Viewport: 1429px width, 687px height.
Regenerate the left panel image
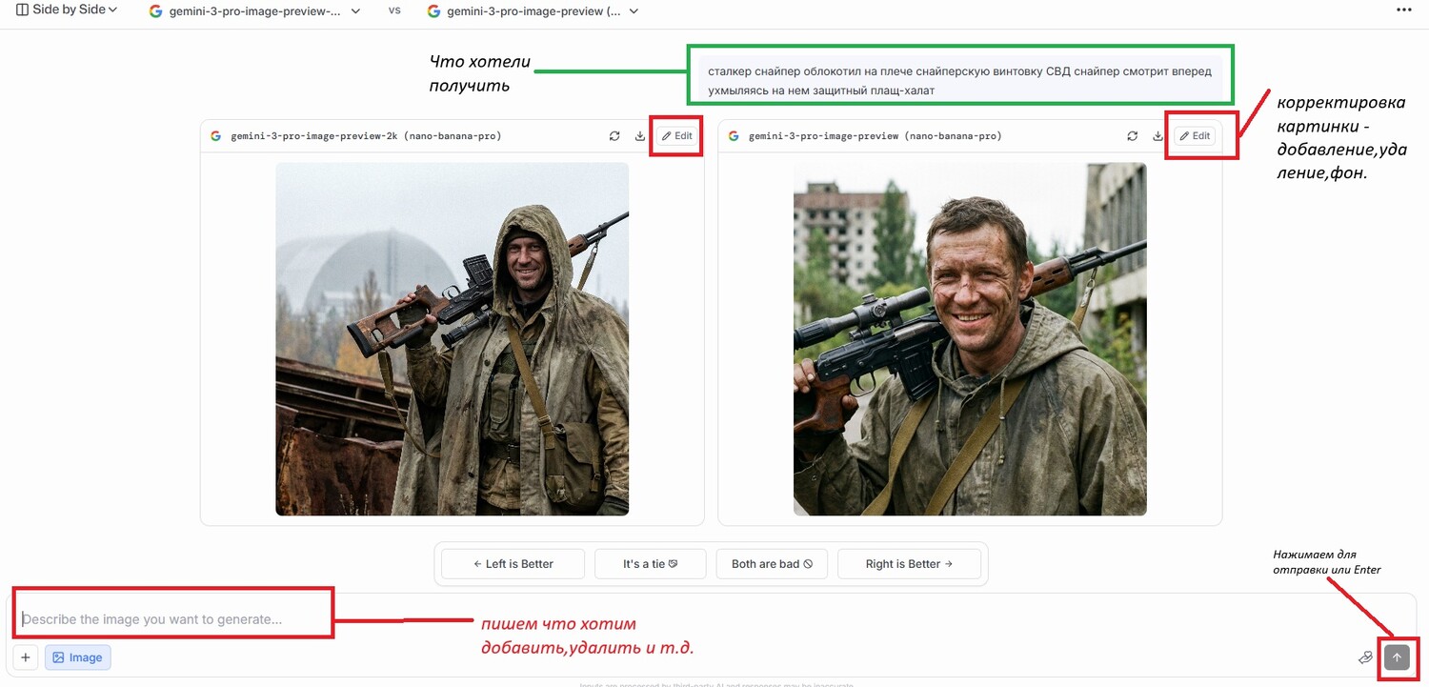tap(614, 136)
